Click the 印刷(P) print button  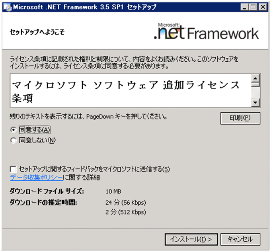pyautogui.click(x=240, y=118)
